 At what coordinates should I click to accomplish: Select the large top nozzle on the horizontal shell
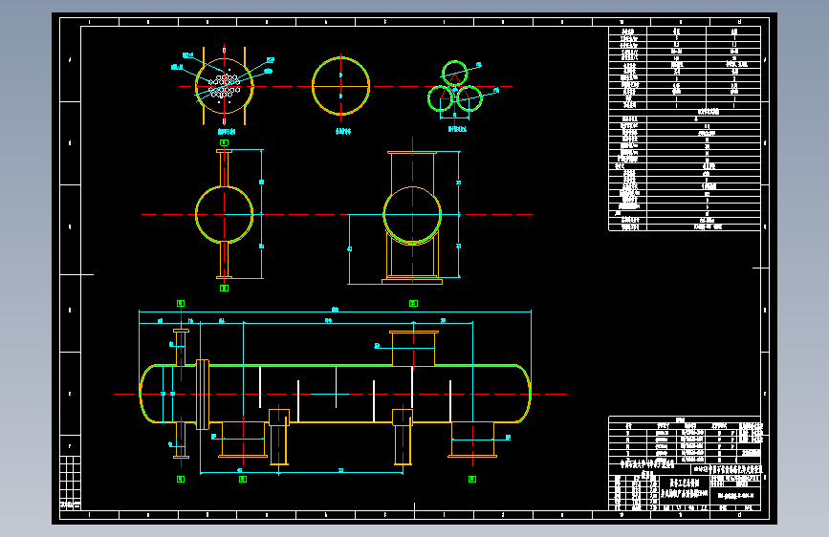413,349
